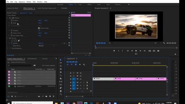Expand Anti-flicker Filter property
The width and height of the screenshot is (185, 104).
click(x=9, y=36)
